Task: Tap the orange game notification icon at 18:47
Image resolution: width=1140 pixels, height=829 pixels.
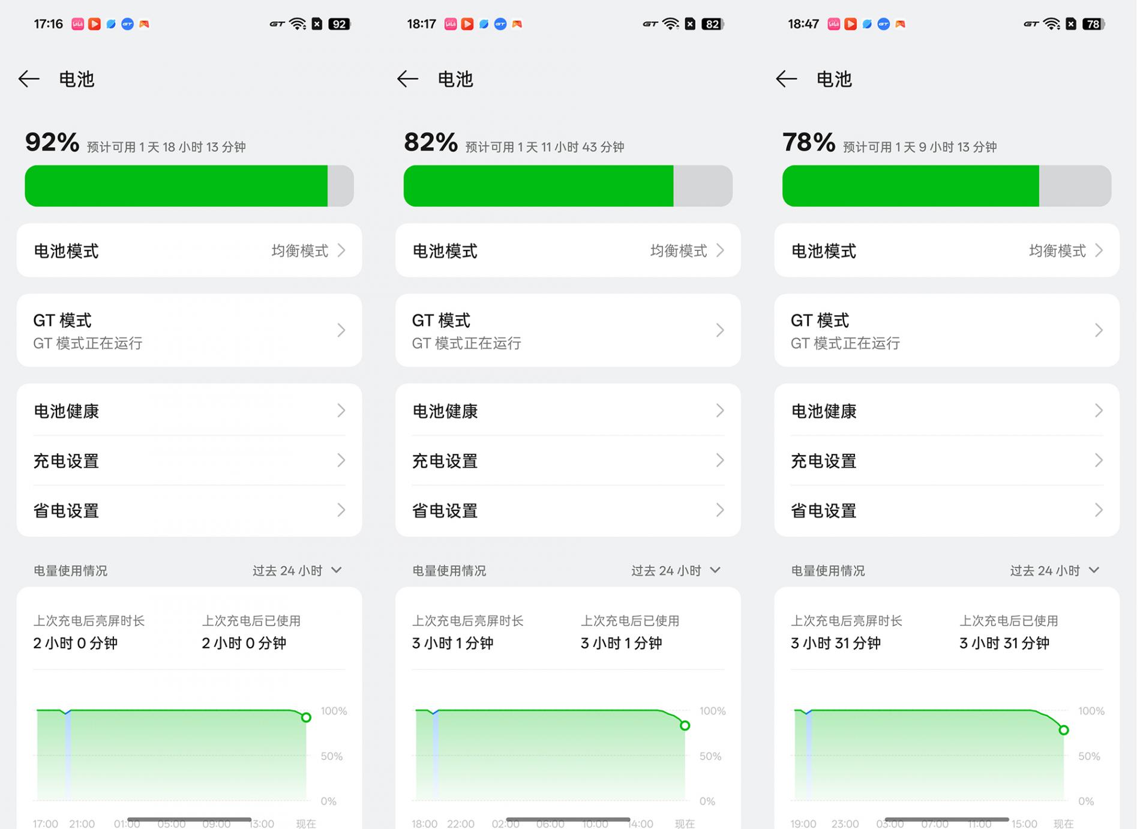Action: point(900,24)
